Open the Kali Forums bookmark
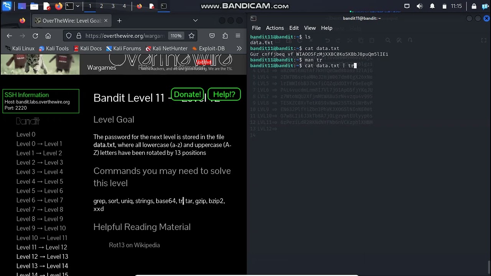 tap(124, 49)
